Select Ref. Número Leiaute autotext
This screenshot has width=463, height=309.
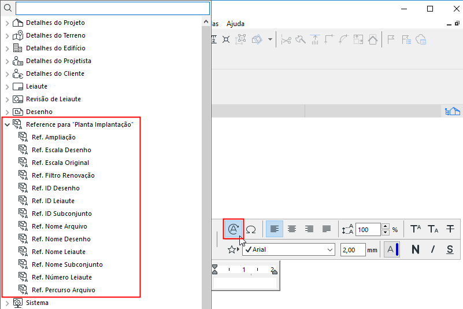coord(62,277)
